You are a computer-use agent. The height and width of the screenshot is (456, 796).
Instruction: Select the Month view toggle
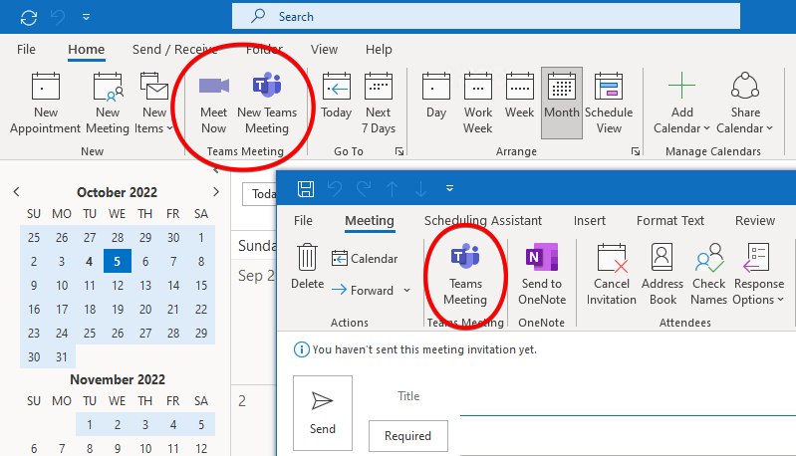561,104
